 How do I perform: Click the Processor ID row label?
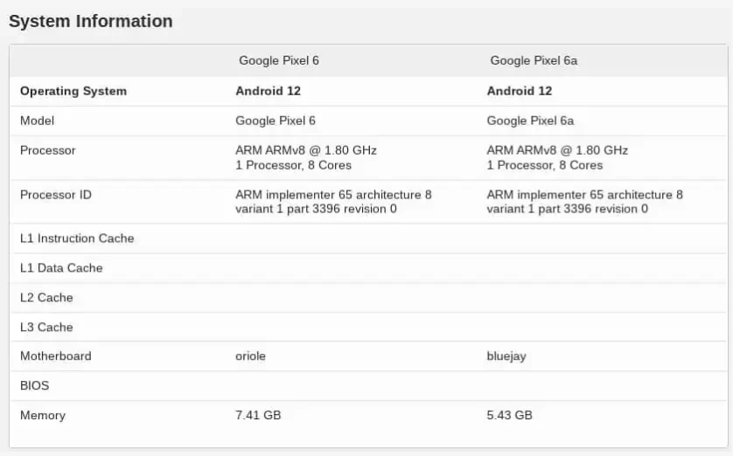point(56,195)
